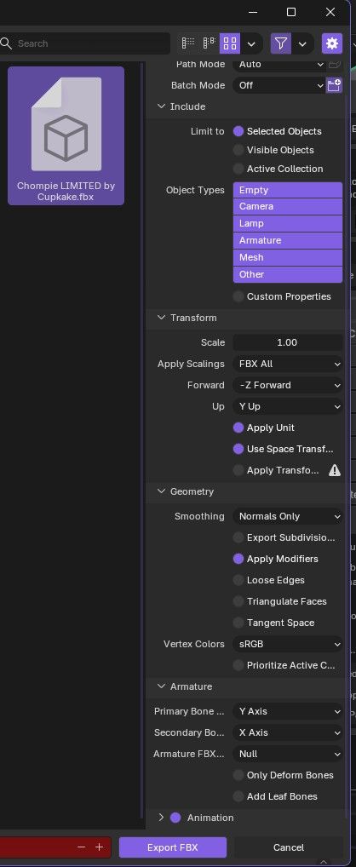This screenshot has height=867, width=356.
Task: Disable the Apply Modifiers checkbox
Action: click(238, 559)
